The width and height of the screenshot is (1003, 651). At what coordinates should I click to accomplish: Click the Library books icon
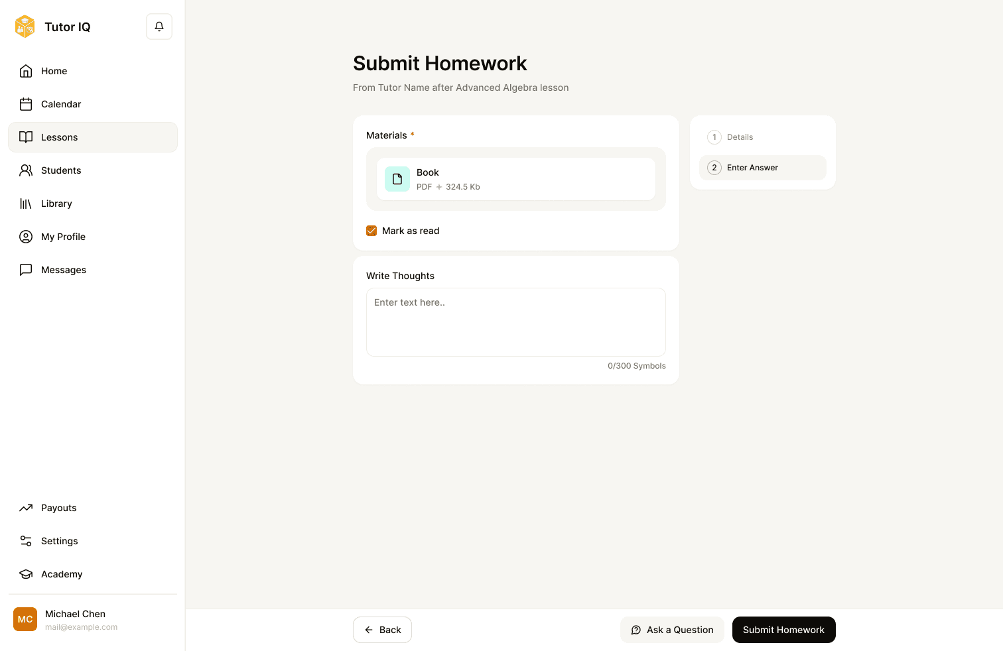tap(26, 204)
